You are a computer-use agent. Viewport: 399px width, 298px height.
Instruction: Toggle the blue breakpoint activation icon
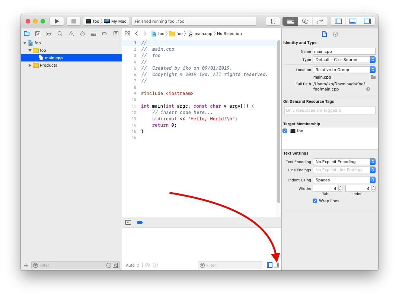[140, 222]
